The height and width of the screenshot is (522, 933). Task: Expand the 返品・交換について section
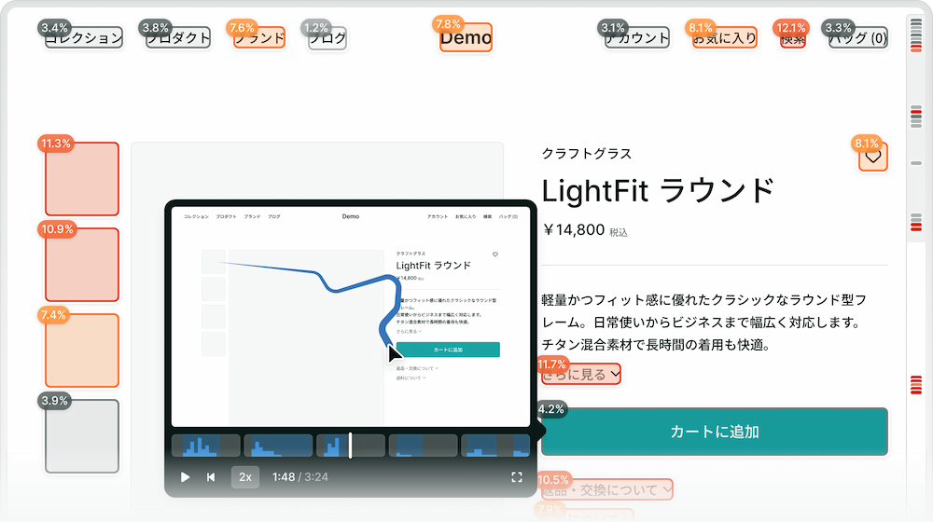pos(606,489)
